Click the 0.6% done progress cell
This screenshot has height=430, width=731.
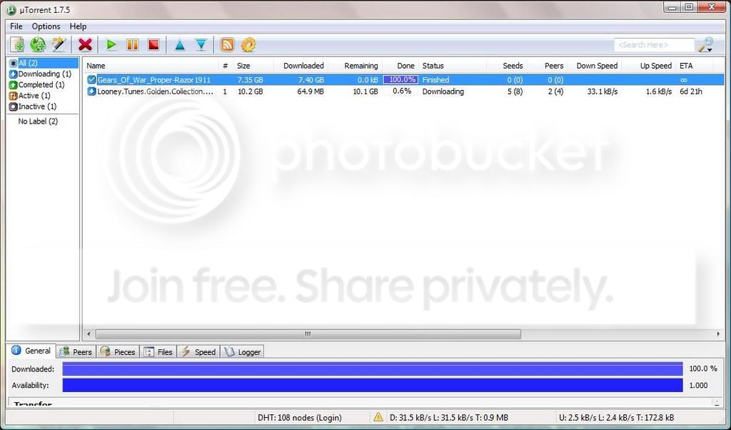400,91
